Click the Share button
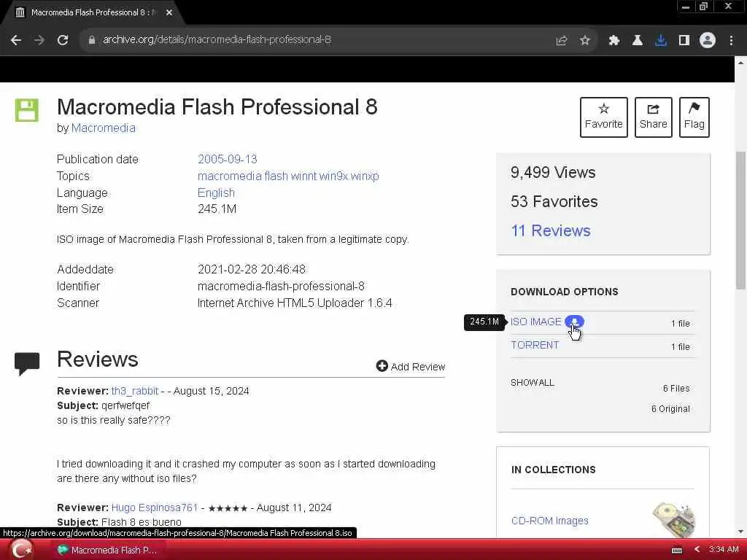Viewport: 747px width, 560px height. [653, 117]
